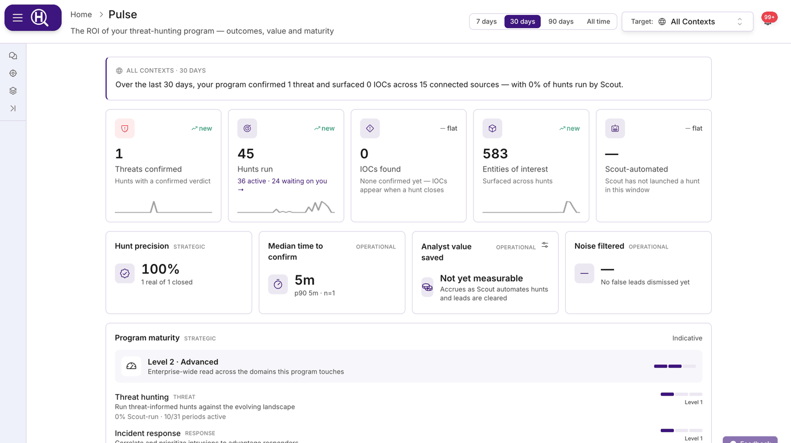Click the globe icon in the Target selector

(x=662, y=22)
